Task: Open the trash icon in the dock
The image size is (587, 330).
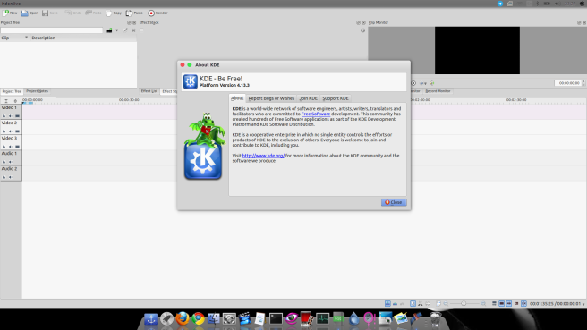Action: pyautogui.click(x=435, y=319)
